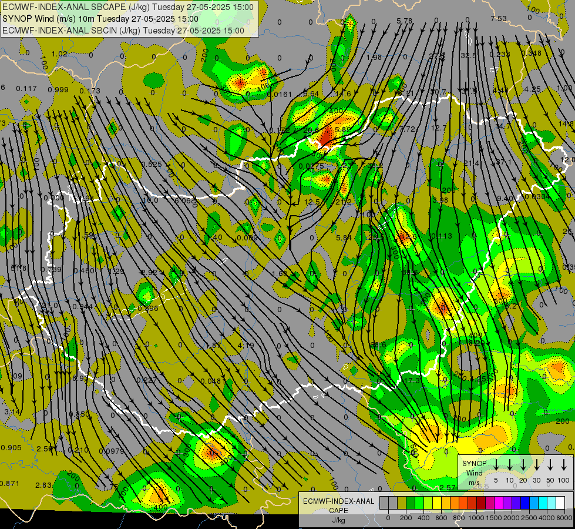The height and width of the screenshot is (529, 575).
Task: Click the '0.227' value on the map
Action: point(147,380)
